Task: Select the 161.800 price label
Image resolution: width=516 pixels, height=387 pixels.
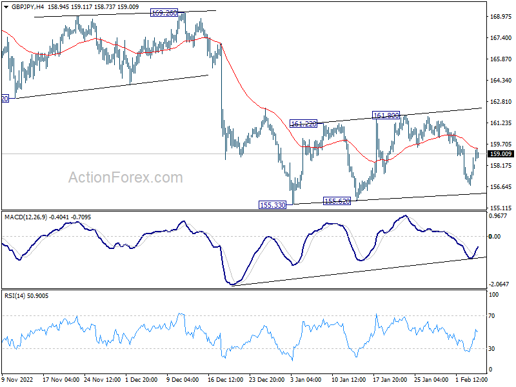Action: 386,115
